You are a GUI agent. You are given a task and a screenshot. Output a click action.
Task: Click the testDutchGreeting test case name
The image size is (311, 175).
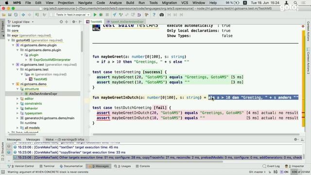pos(133,108)
